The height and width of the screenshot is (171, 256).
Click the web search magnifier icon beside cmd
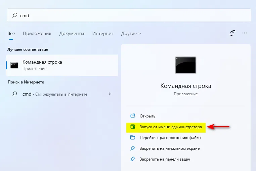pyautogui.click(x=14, y=94)
